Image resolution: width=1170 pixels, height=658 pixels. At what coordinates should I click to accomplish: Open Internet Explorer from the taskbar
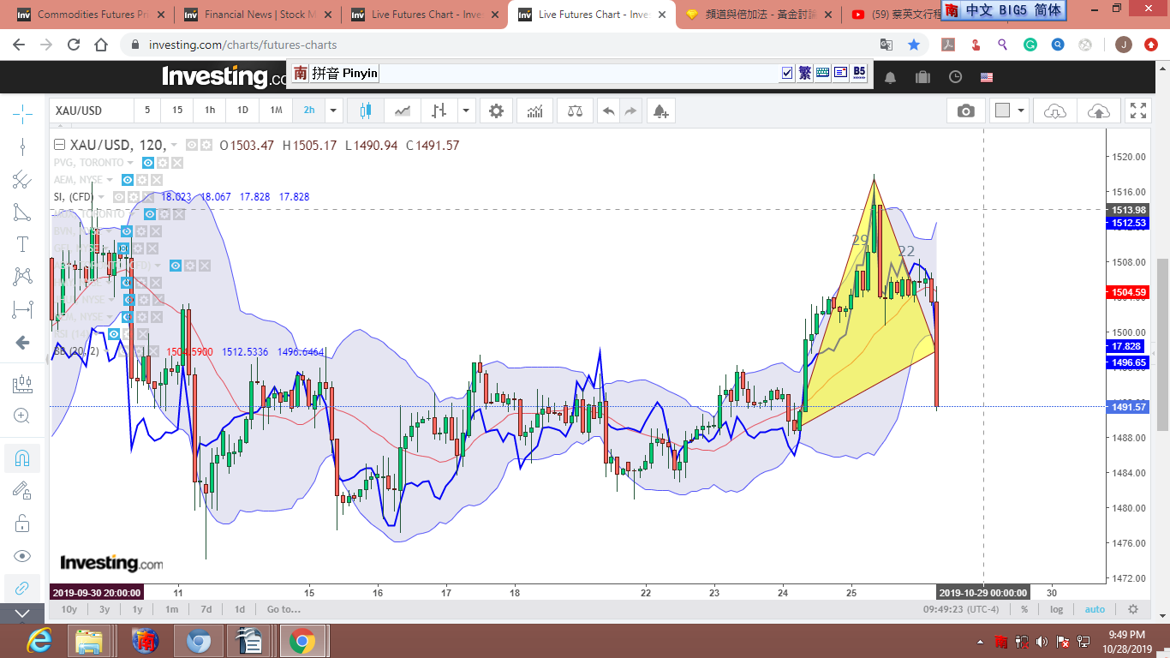coord(39,640)
